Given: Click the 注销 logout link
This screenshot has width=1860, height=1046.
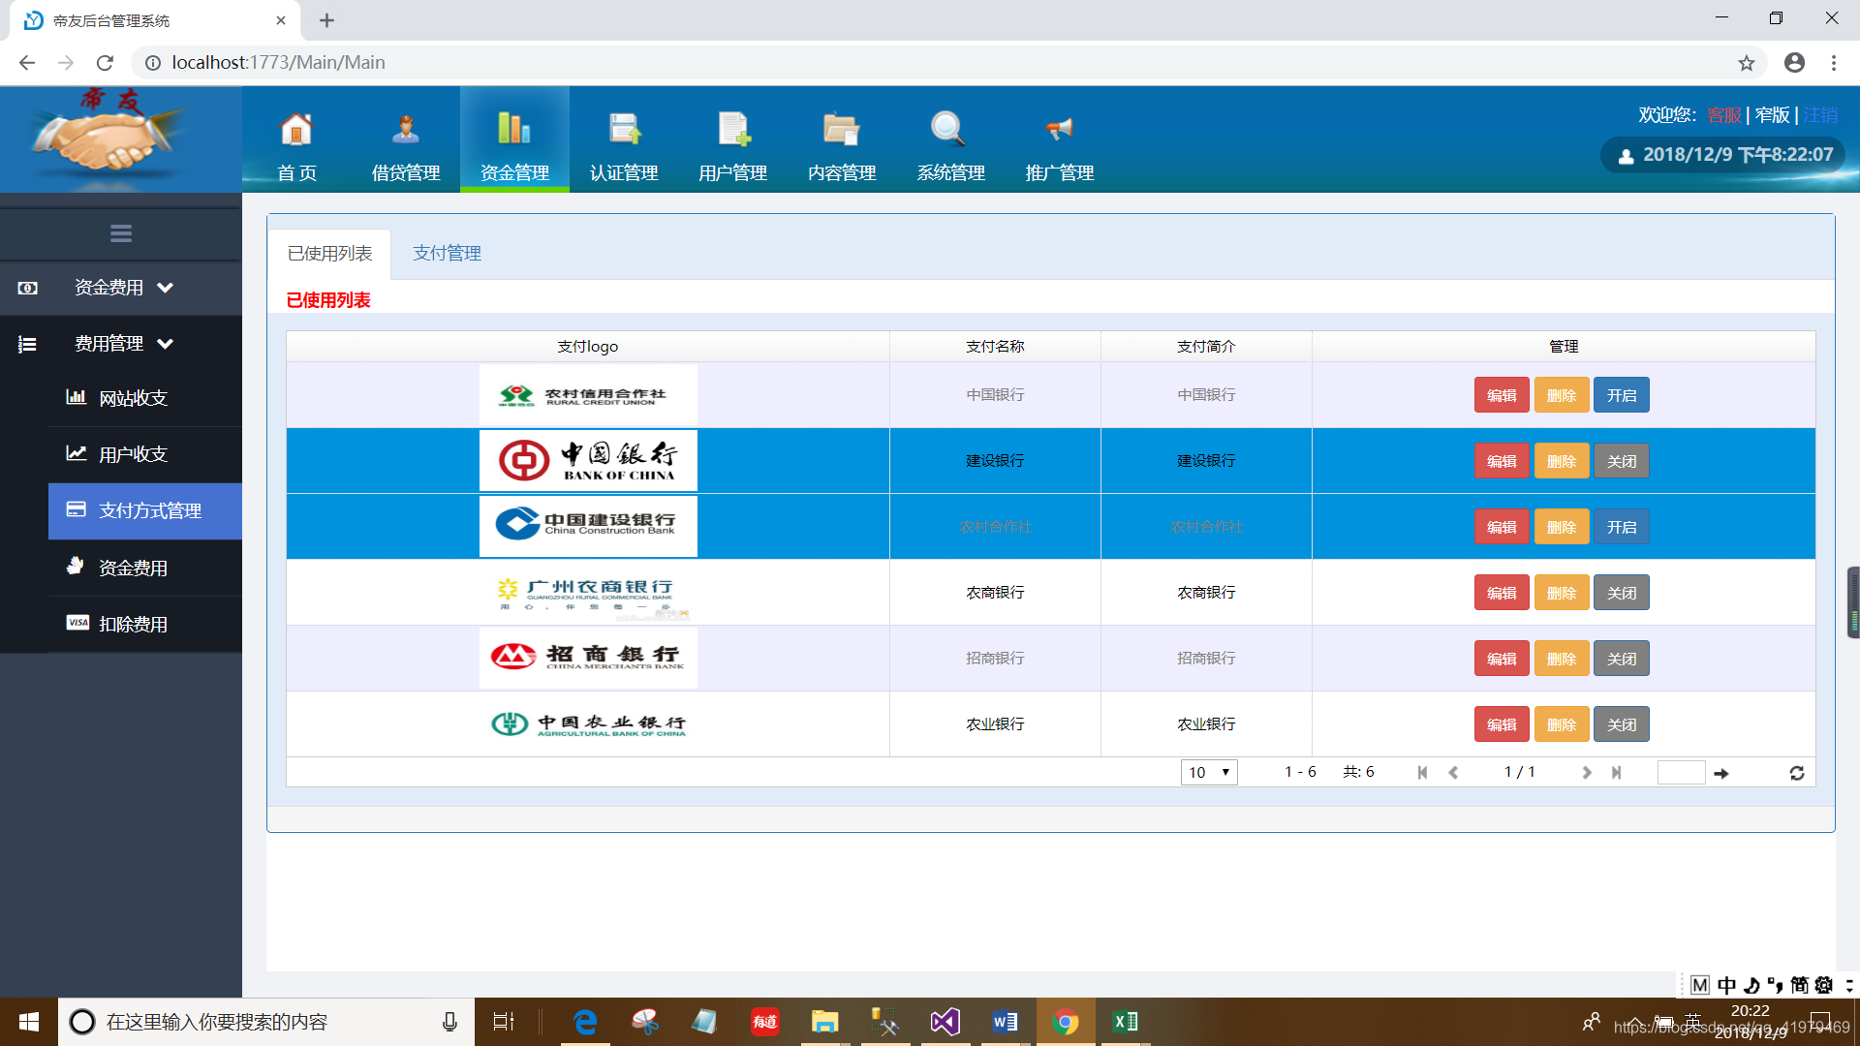Looking at the screenshot, I should (1820, 115).
